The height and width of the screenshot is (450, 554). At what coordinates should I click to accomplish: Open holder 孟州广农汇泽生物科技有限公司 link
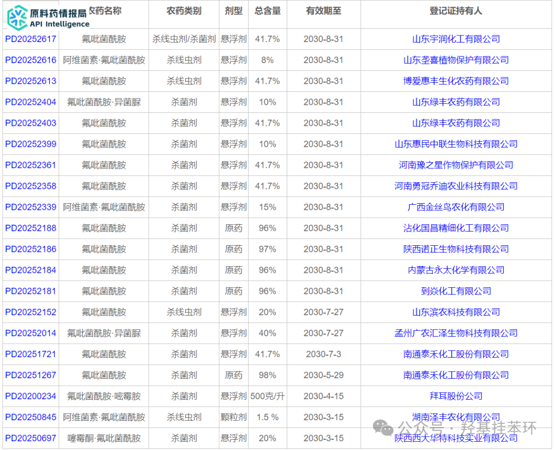coord(456,333)
